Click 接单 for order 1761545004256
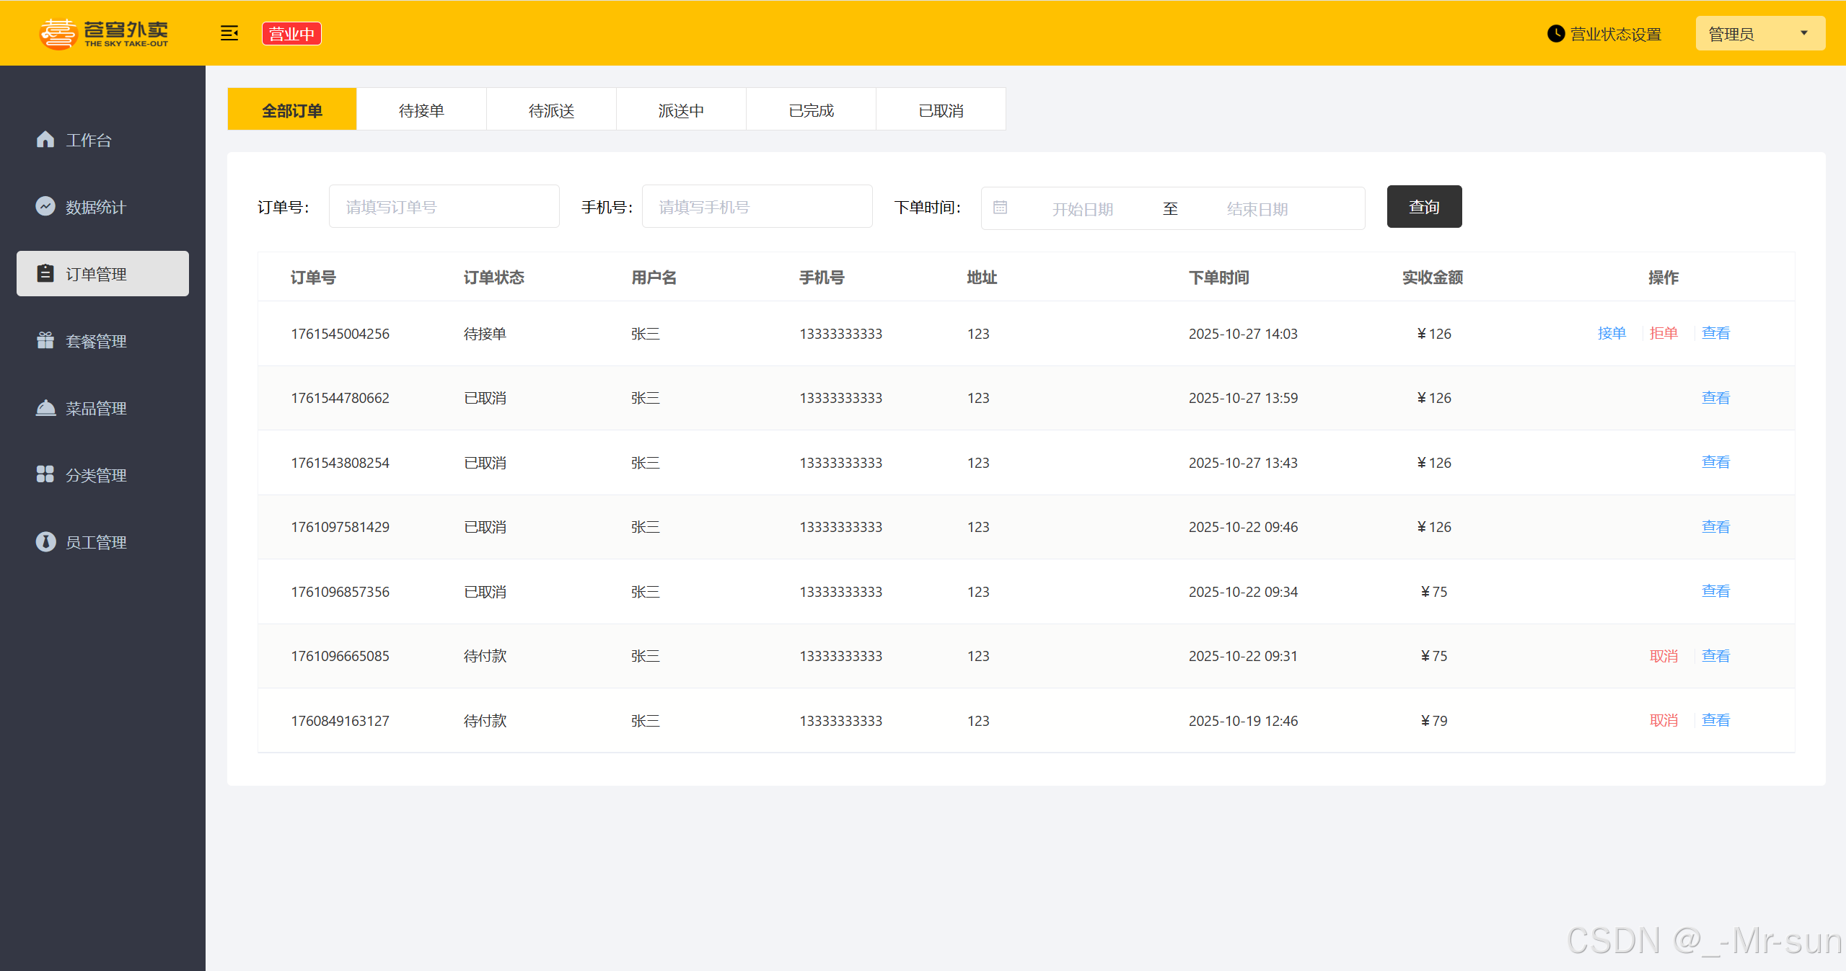This screenshot has height=971, width=1846. pos(1612,333)
